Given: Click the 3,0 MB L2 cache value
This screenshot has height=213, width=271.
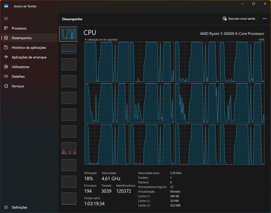Looking at the screenshot, I should [174, 201].
